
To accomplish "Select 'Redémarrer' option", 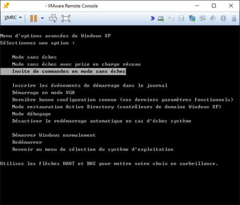I will [x=27, y=142].
